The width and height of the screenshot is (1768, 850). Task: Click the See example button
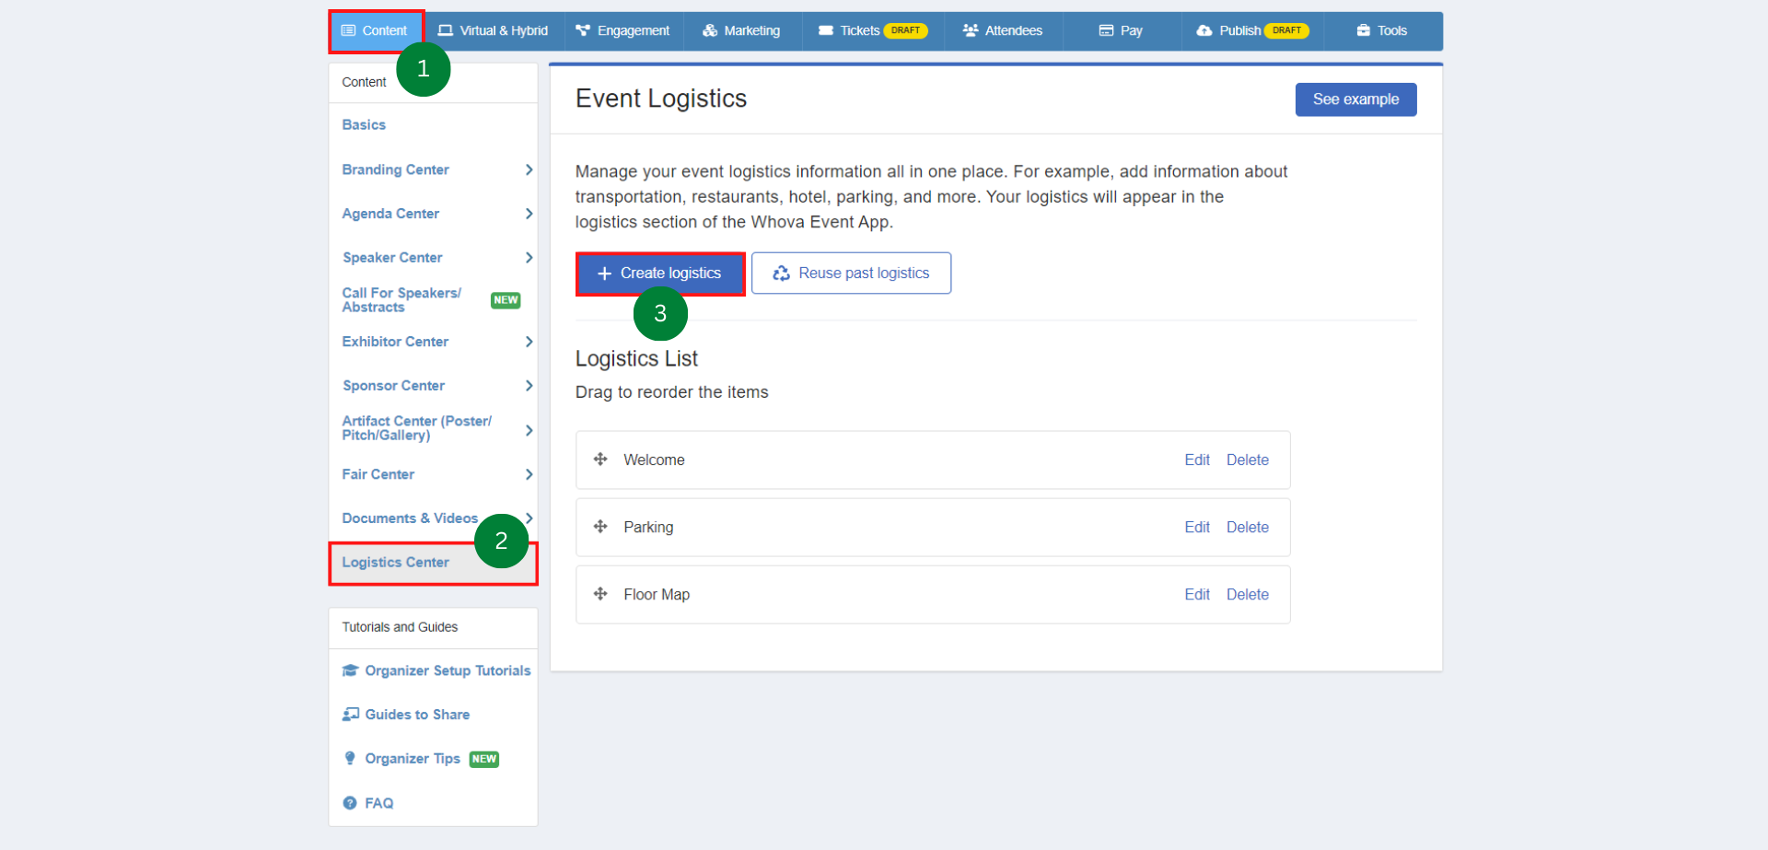(1355, 99)
